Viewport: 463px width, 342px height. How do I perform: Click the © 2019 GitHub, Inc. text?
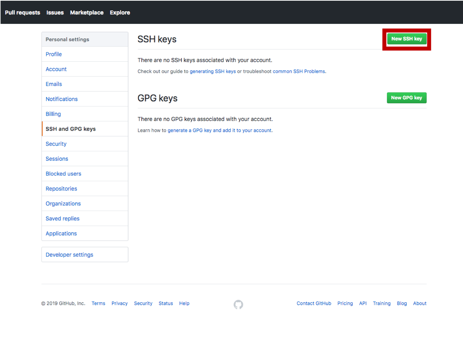pyautogui.click(x=63, y=303)
